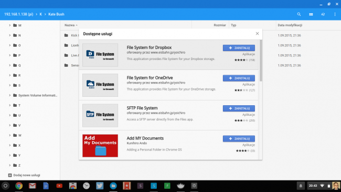Open File System for OneDrive thumbnail
The image size is (341, 192).
click(x=100, y=85)
